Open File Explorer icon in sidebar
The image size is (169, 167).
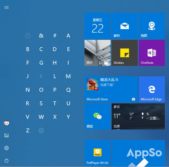click(7, 135)
